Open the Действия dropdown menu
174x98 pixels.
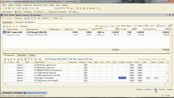[x=19, y=18]
